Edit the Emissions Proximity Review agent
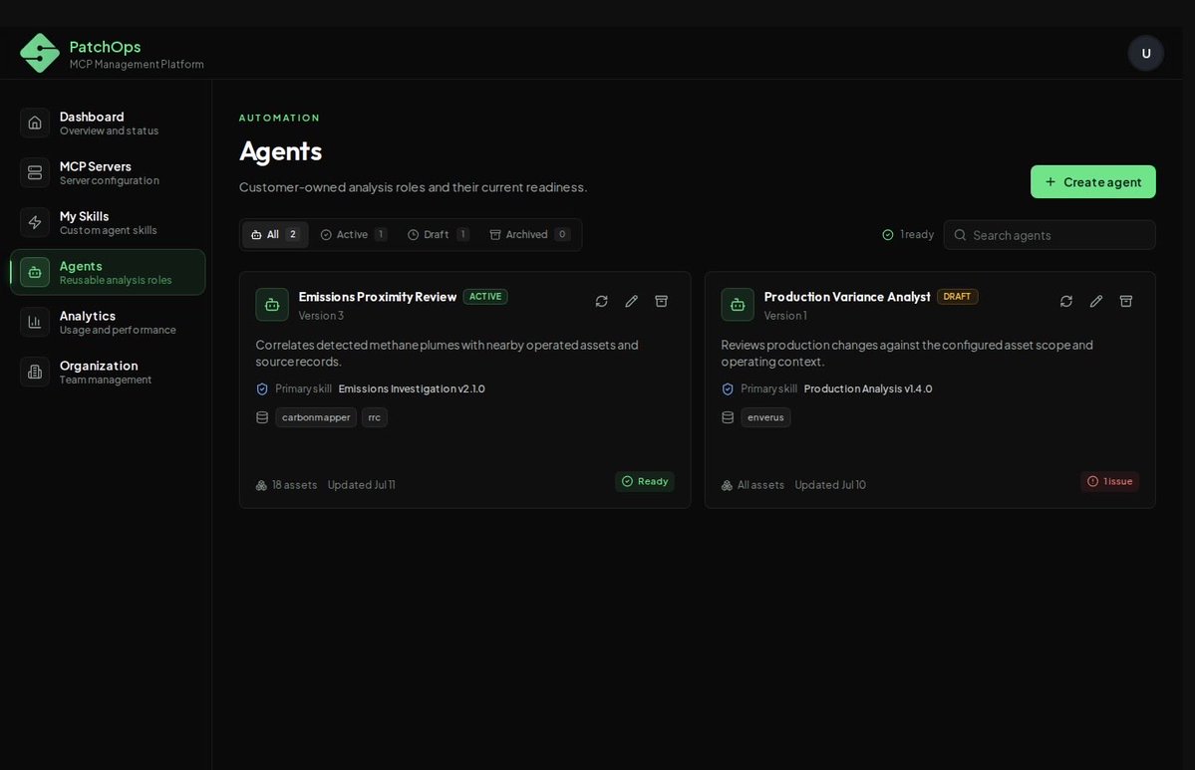 click(631, 302)
